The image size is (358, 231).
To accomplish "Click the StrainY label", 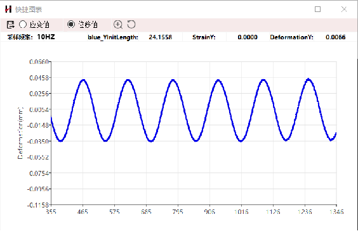I will tap(204, 37).
